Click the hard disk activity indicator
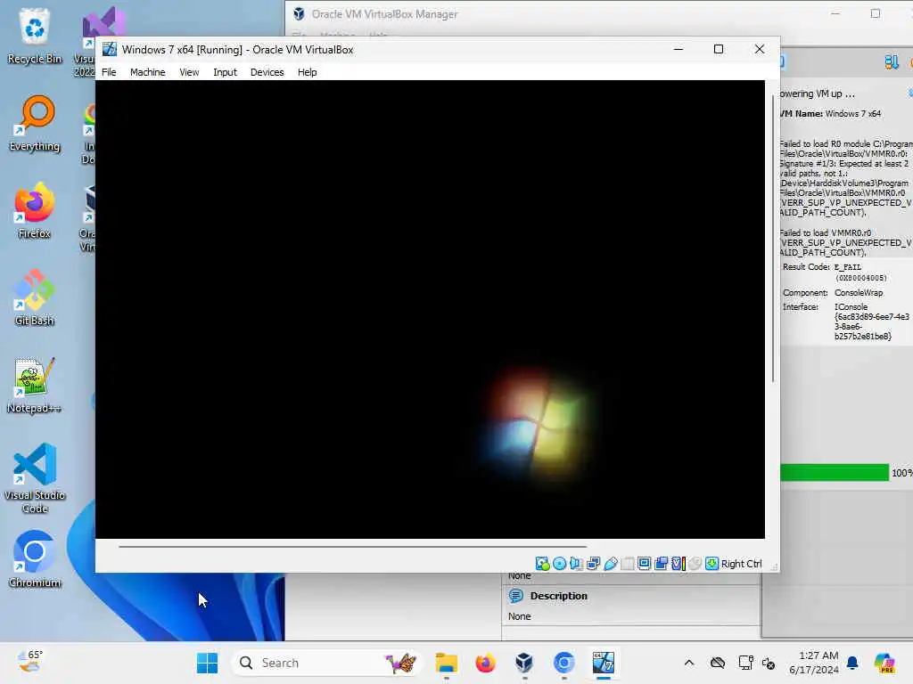 (542, 564)
